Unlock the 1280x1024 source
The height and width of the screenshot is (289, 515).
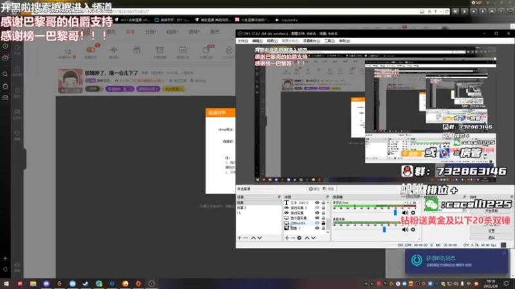click(324, 223)
